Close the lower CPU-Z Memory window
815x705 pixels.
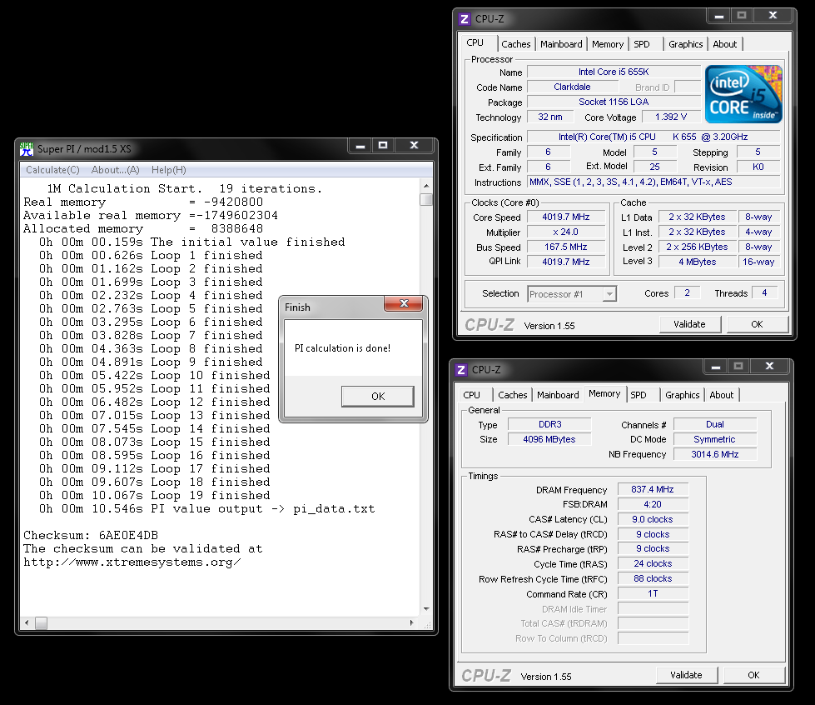(x=770, y=367)
